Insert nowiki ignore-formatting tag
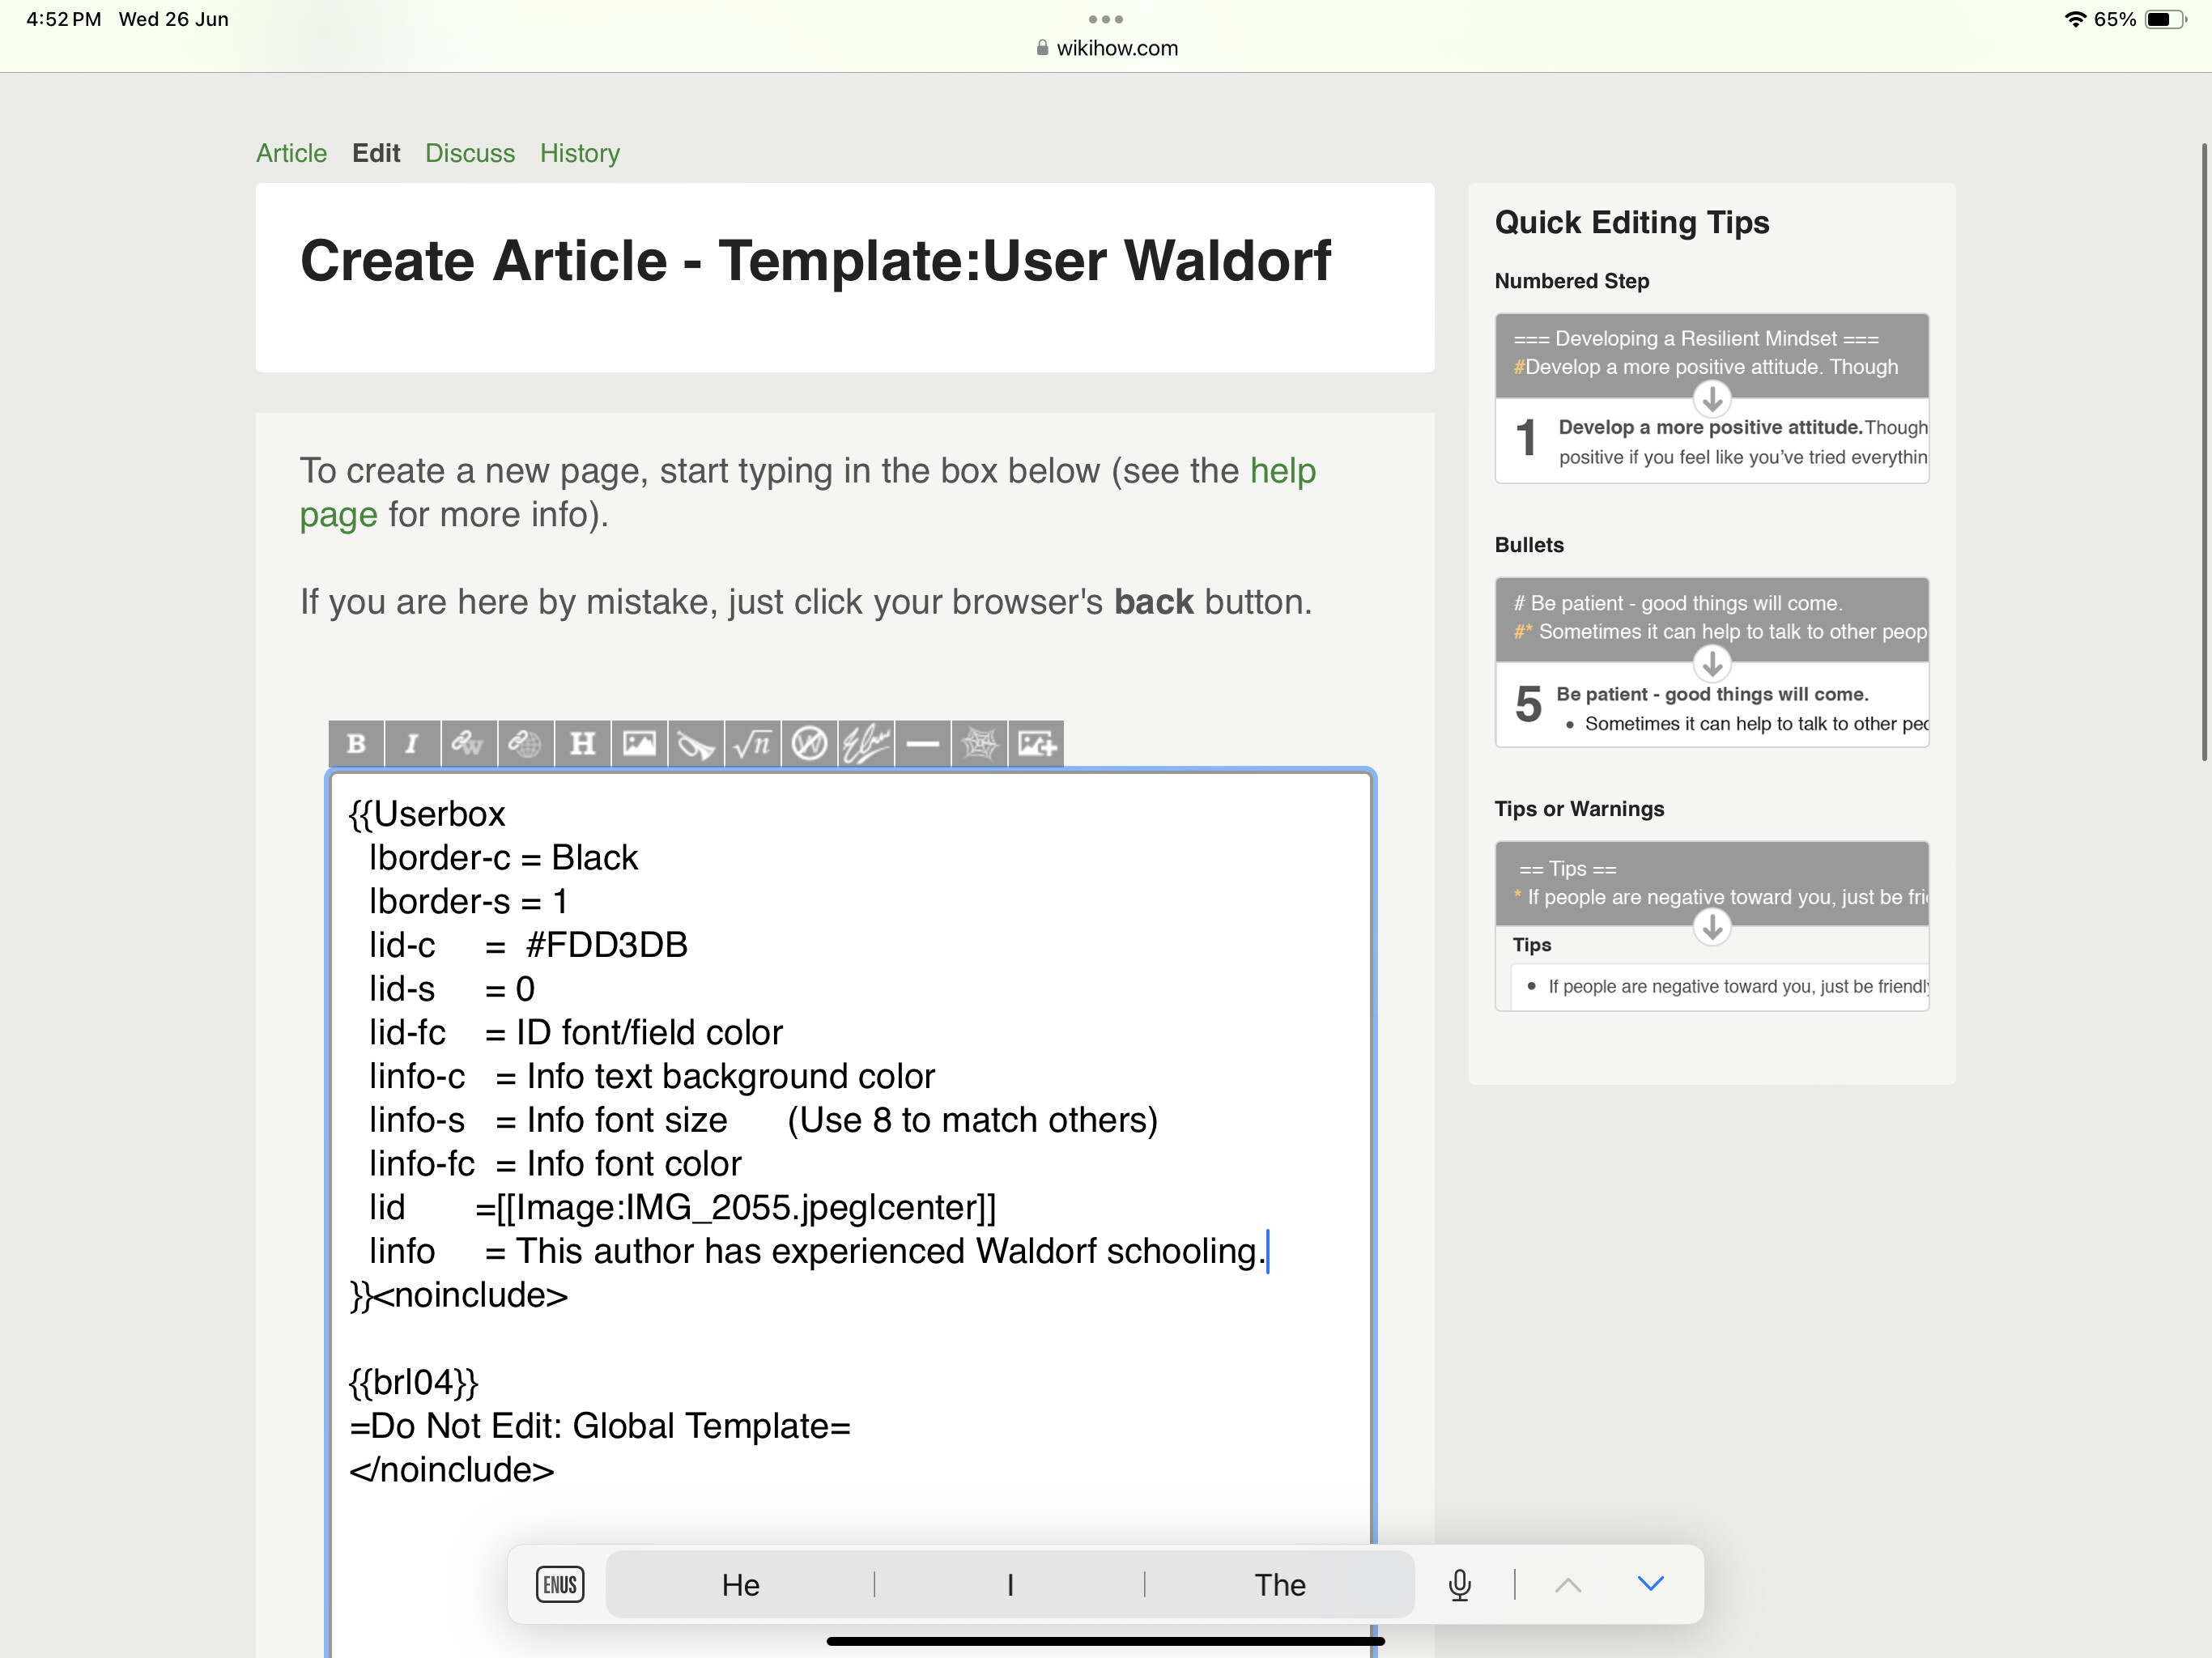Image resolution: width=2212 pixels, height=1658 pixels. [809, 743]
